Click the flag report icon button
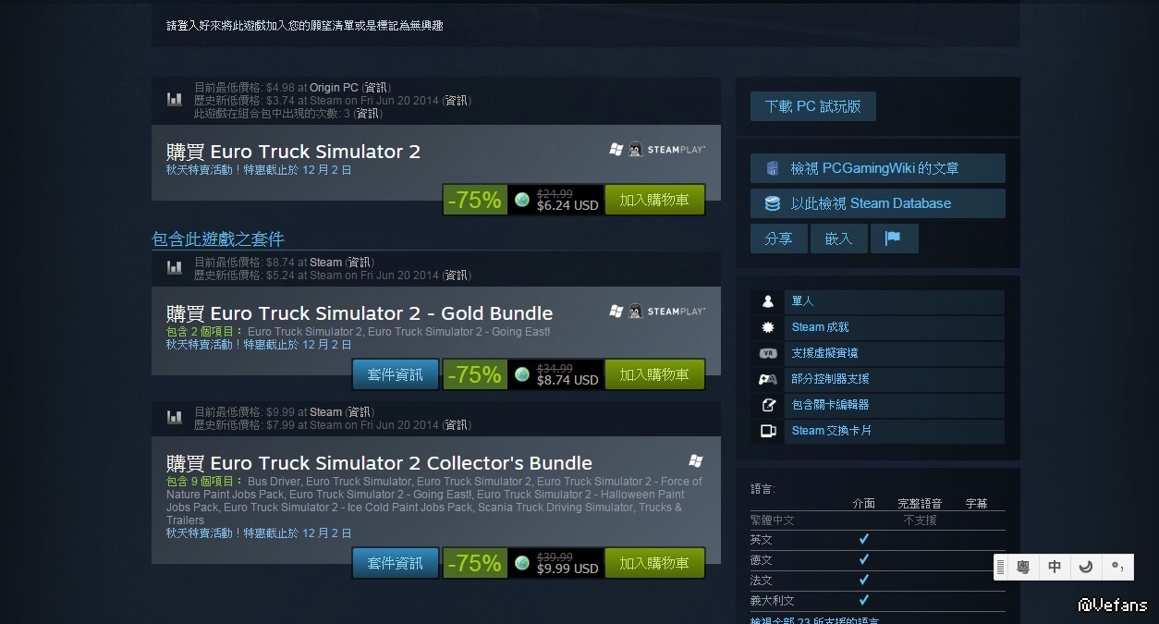 (x=893, y=239)
